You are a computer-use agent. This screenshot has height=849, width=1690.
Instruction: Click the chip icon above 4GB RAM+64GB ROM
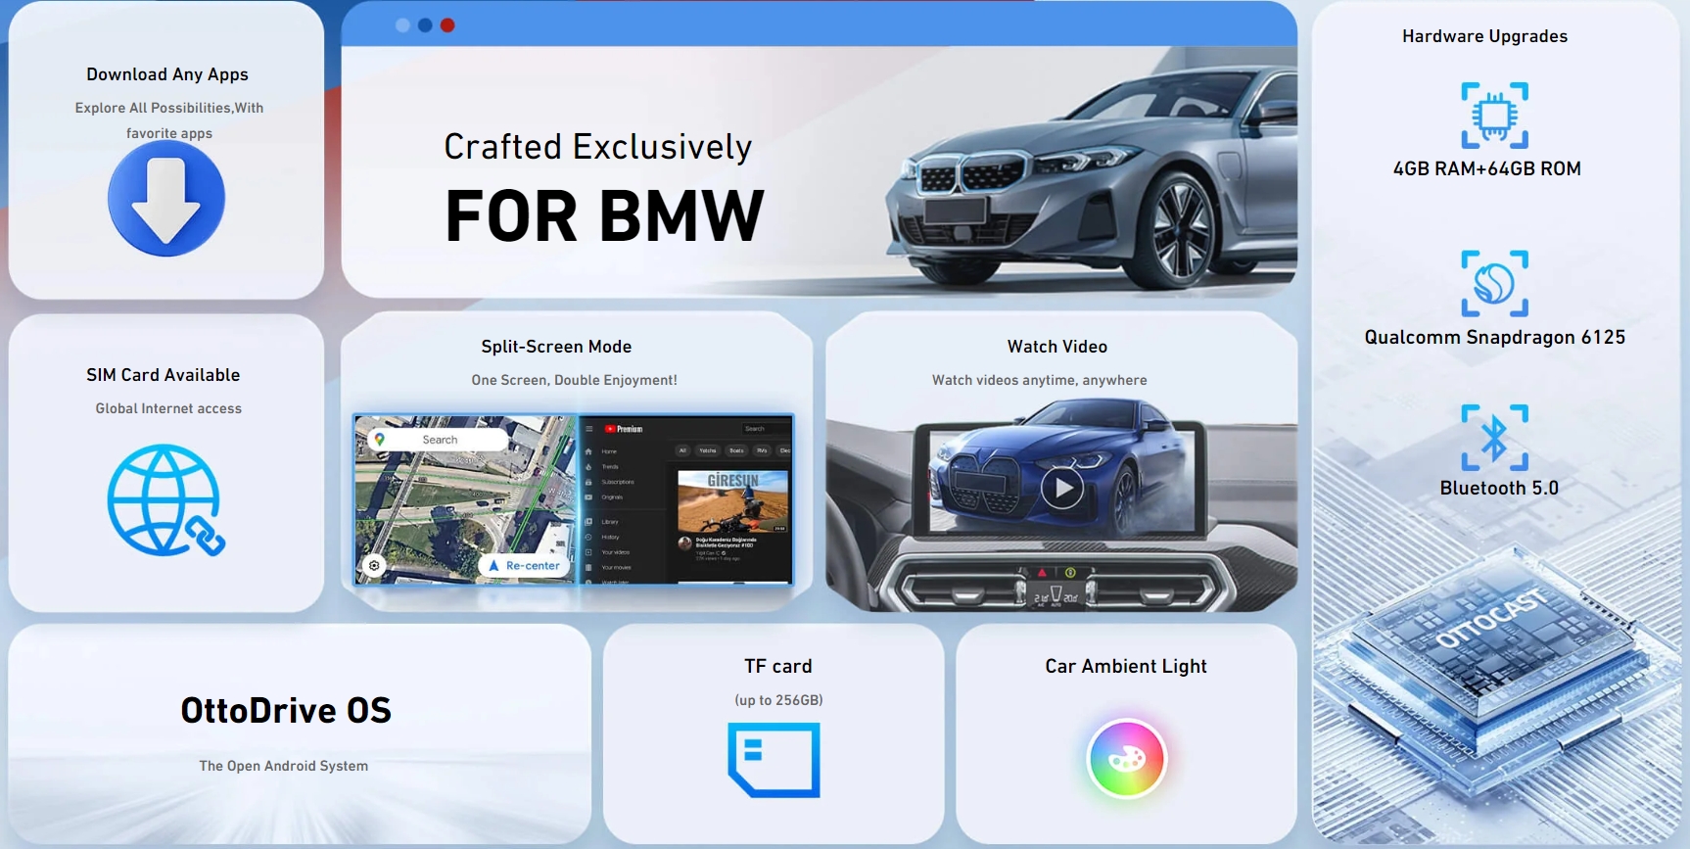click(1494, 116)
